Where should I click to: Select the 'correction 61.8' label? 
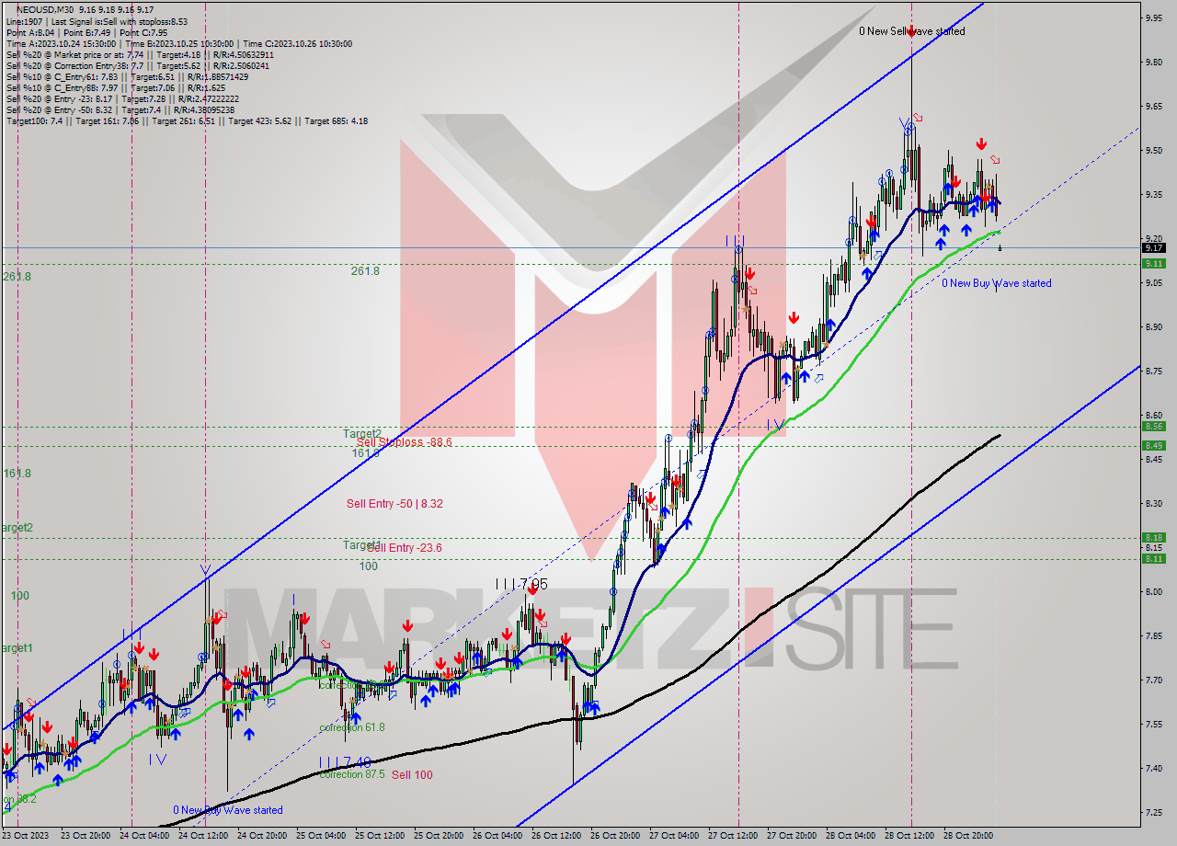pyautogui.click(x=352, y=727)
